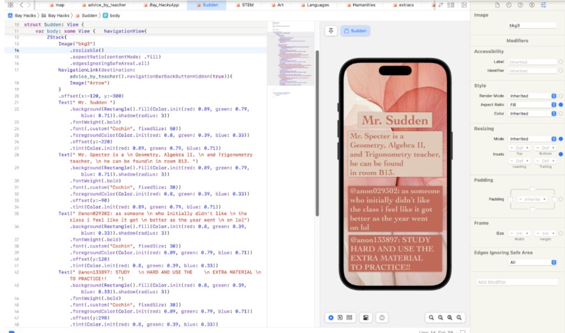Image resolution: width=565 pixels, height=333 pixels.
Task: Select the Sudden preview button
Action: (355, 31)
